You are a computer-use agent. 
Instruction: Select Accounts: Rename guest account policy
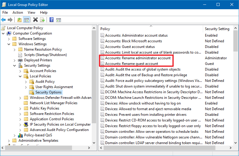click(131, 64)
